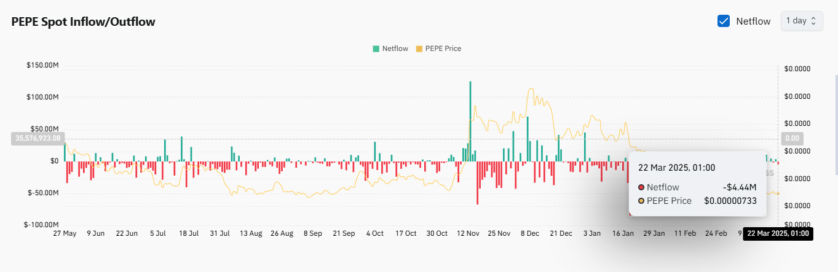Click the Netflow legend label text
Image resolution: width=838 pixels, height=272 pixels.
(395, 49)
